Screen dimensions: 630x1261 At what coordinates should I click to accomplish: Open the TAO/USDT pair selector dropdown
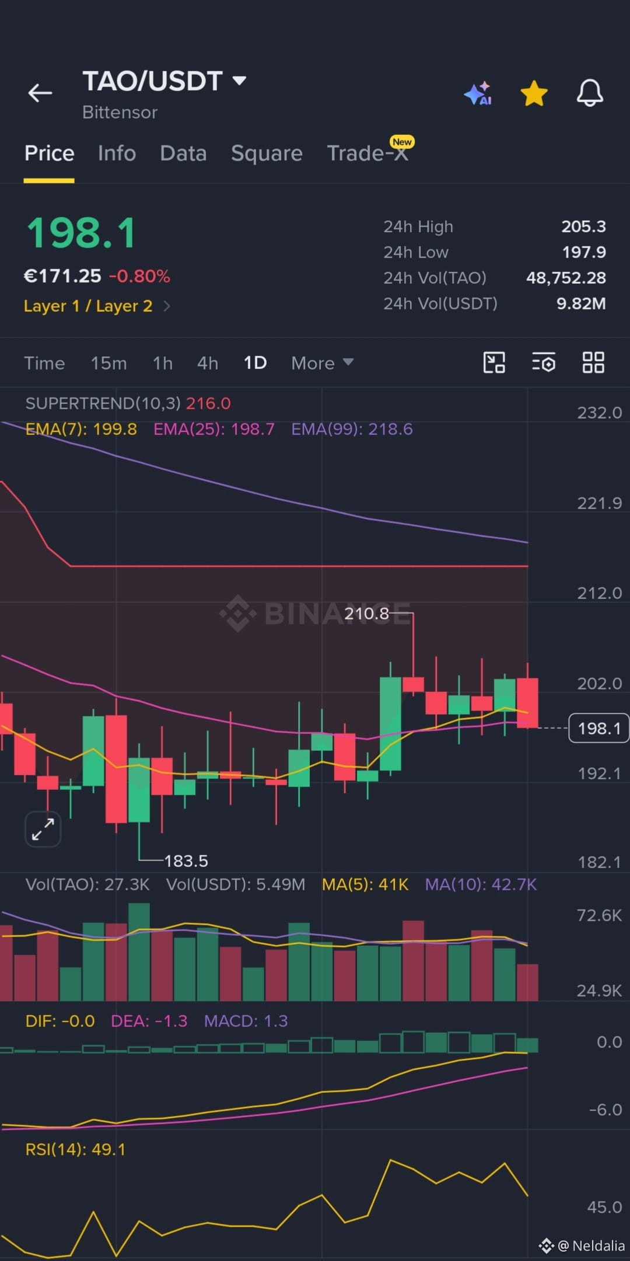(164, 81)
